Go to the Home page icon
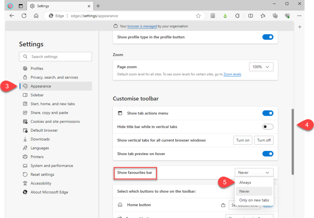This screenshot has width=314, height=218. (36, 16)
